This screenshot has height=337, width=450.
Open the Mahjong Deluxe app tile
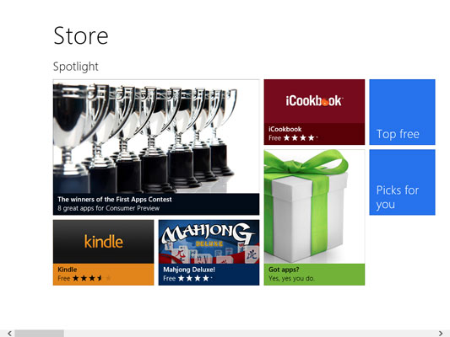click(209, 253)
